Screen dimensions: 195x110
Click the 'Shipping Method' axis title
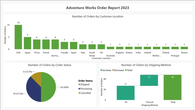[x=150, y=105]
